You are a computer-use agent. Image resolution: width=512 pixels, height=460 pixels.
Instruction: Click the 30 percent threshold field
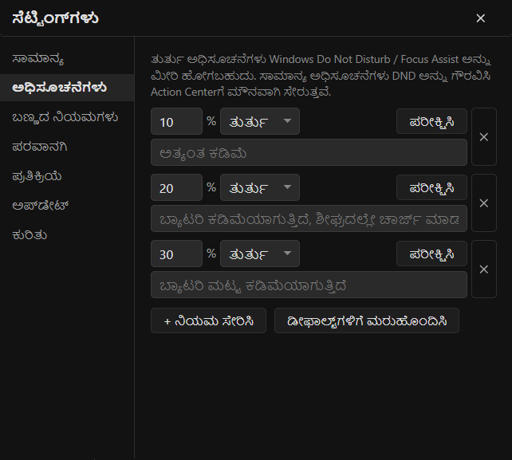pyautogui.click(x=177, y=254)
